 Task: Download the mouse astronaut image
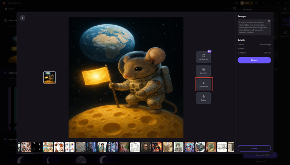click(x=203, y=84)
